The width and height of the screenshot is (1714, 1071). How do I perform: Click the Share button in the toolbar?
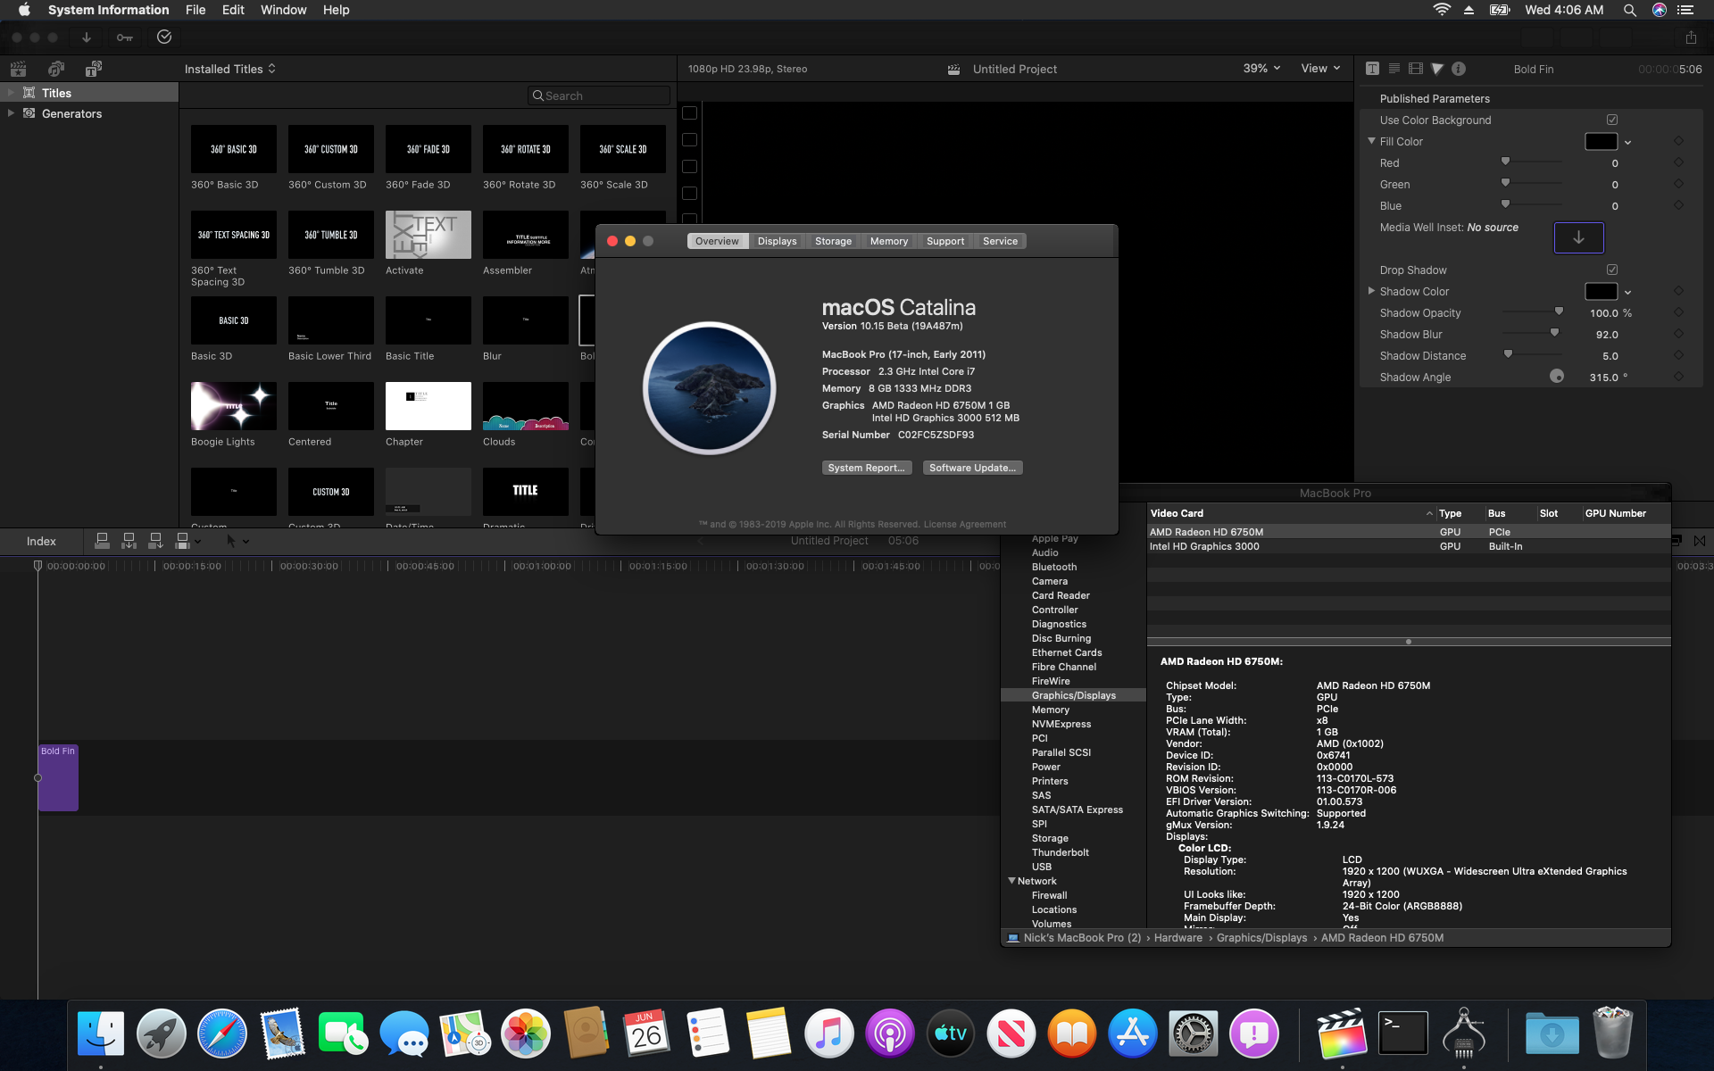(1691, 37)
